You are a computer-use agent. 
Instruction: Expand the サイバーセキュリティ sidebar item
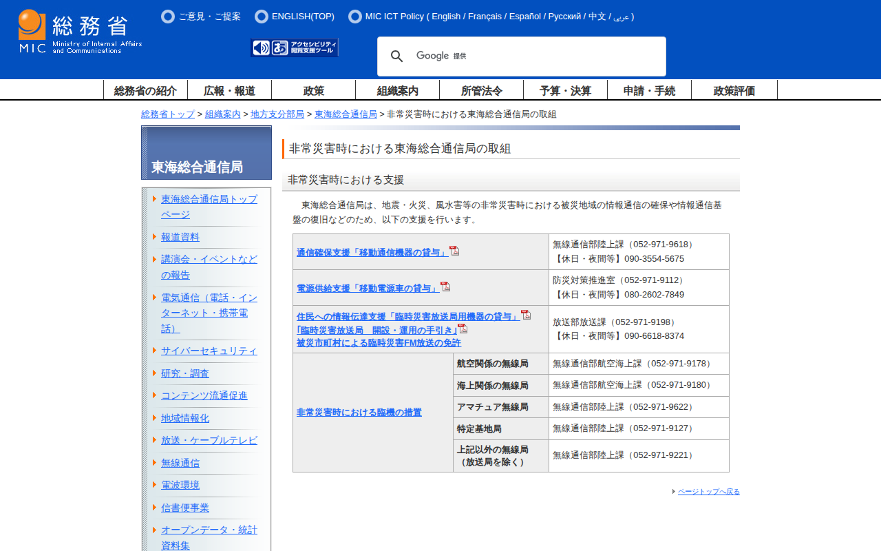click(x=209, y=351)
